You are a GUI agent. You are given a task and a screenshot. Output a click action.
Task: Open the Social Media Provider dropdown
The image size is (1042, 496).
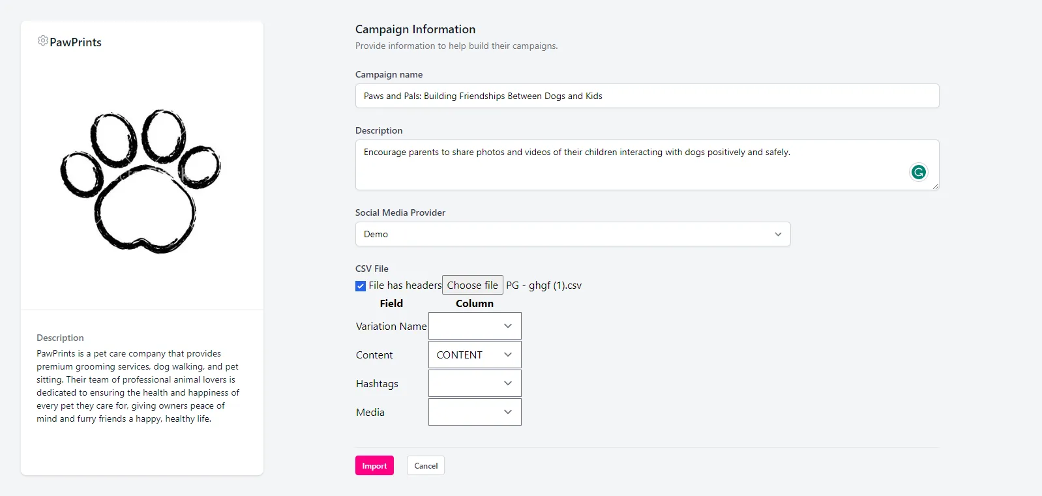(573, 234)
